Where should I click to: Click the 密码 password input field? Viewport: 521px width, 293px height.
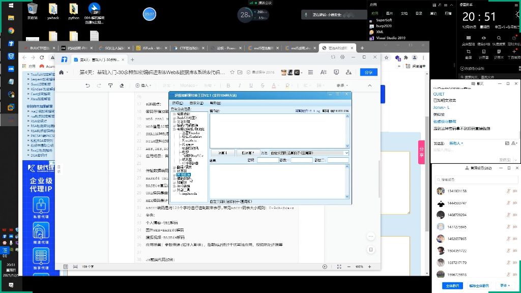point(268,160)
